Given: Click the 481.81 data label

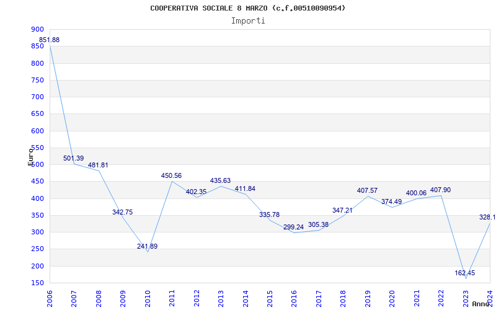Looking at the screenshot, I should [98, 165].
